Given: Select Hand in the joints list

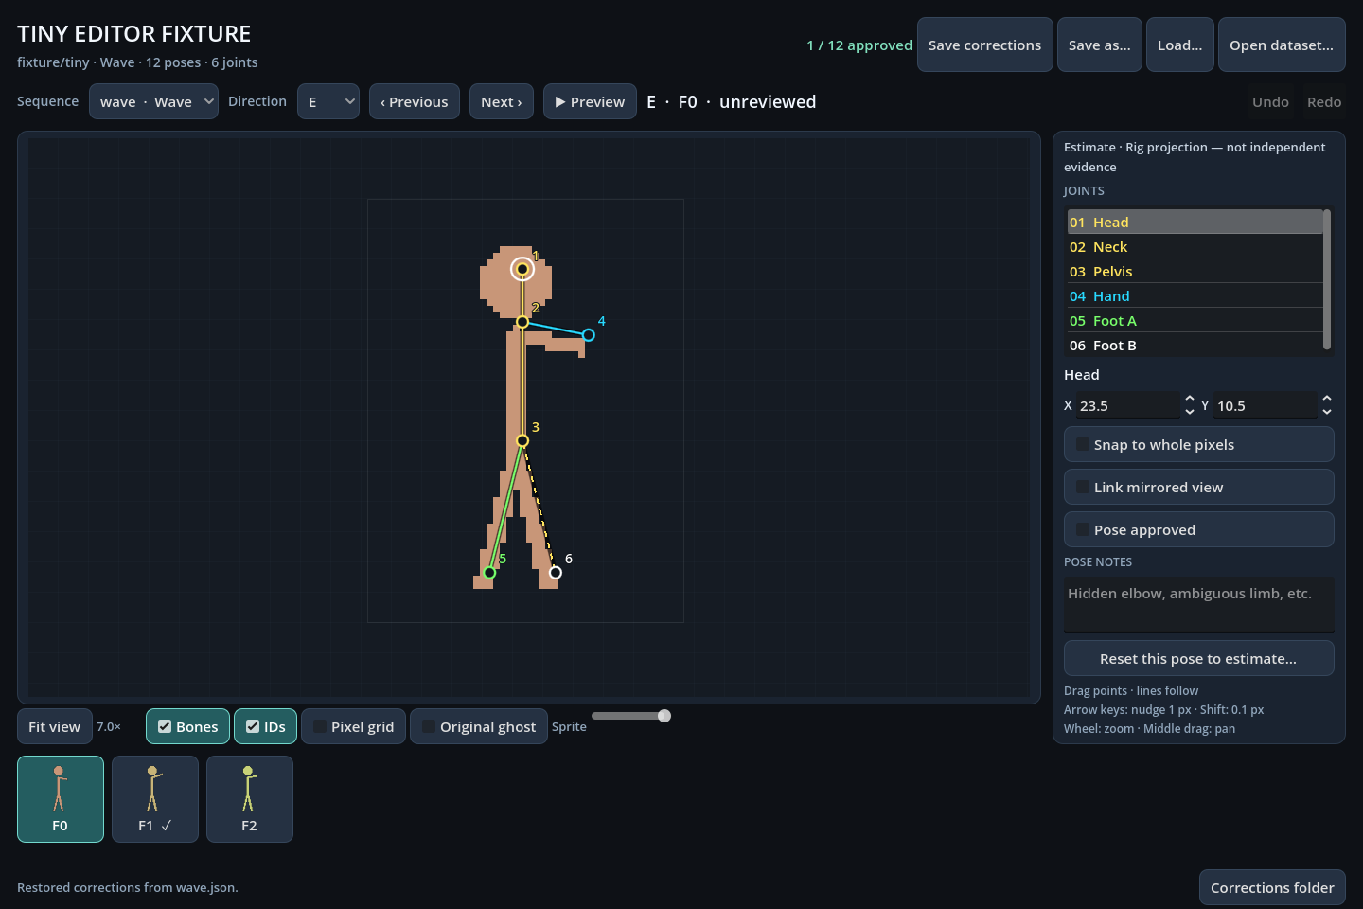Looking at the screenshot, I should pos(1195,295).
